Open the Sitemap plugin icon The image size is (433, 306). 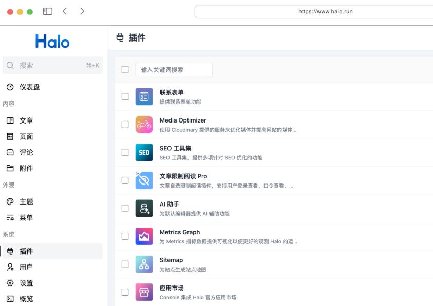(144, 263)
